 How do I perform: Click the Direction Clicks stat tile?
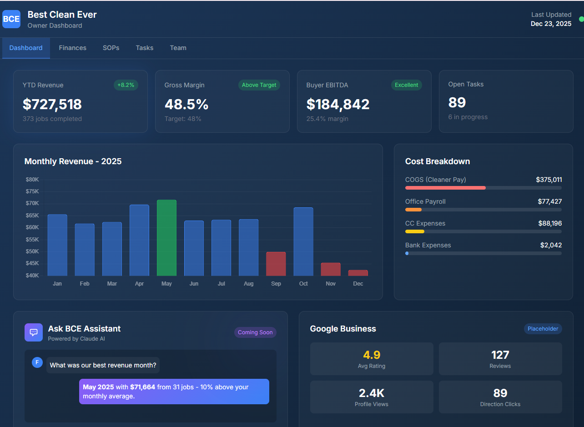[500, 397]
